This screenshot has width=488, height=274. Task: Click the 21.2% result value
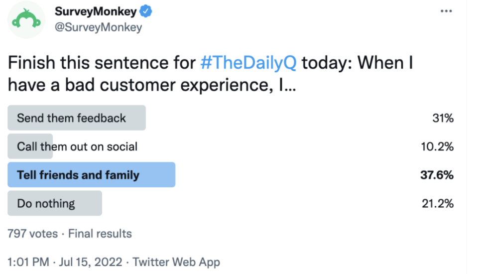tap(438, 204)
